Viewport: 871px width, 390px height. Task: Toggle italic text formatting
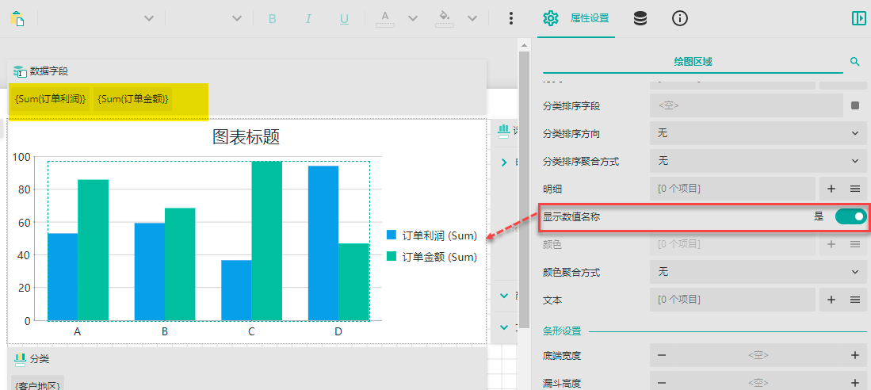click(308, 18)
